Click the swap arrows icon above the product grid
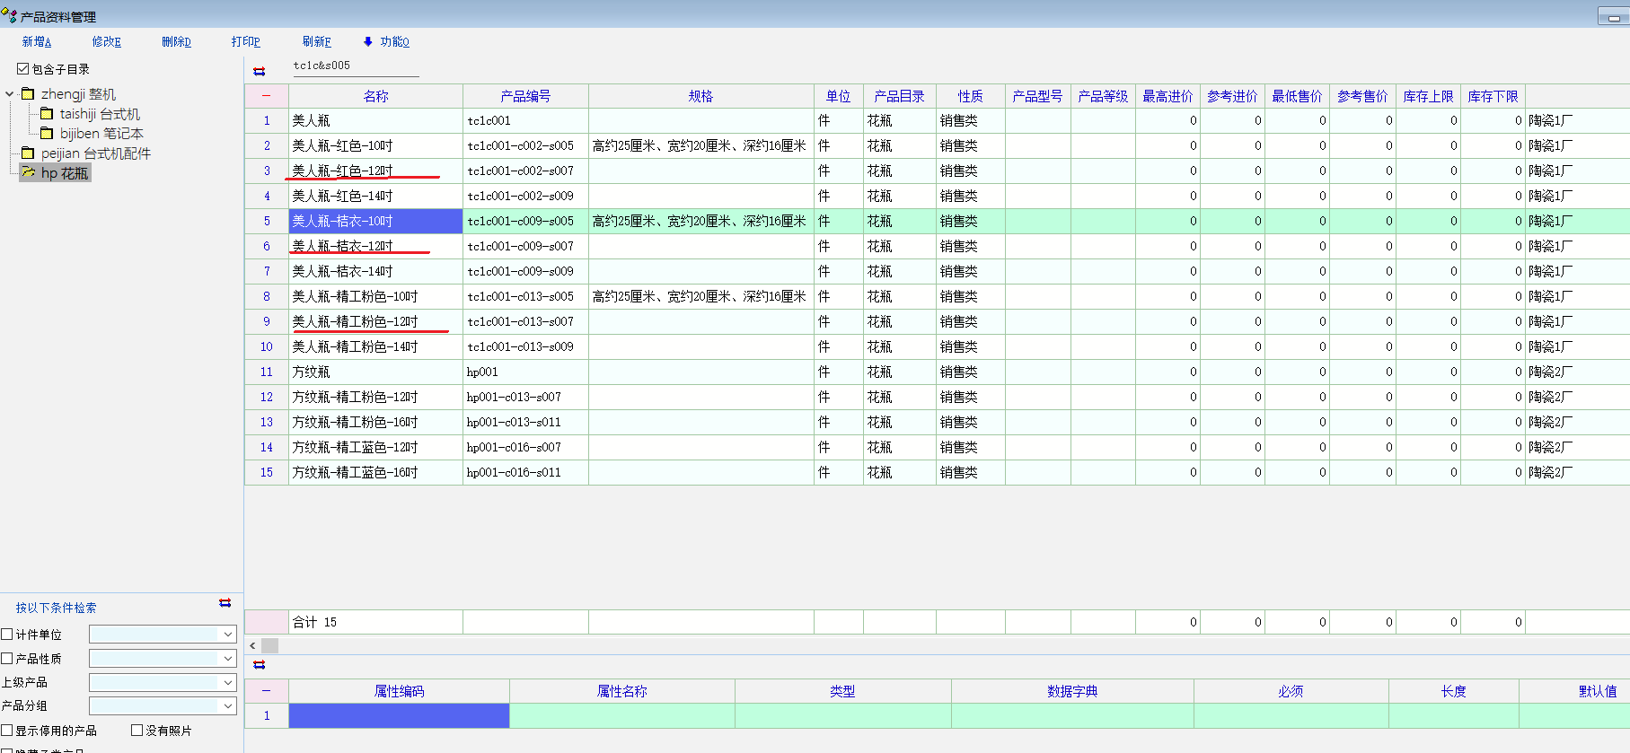Image resolution: width=1630 pixels, height=753 pixels. 259,71
